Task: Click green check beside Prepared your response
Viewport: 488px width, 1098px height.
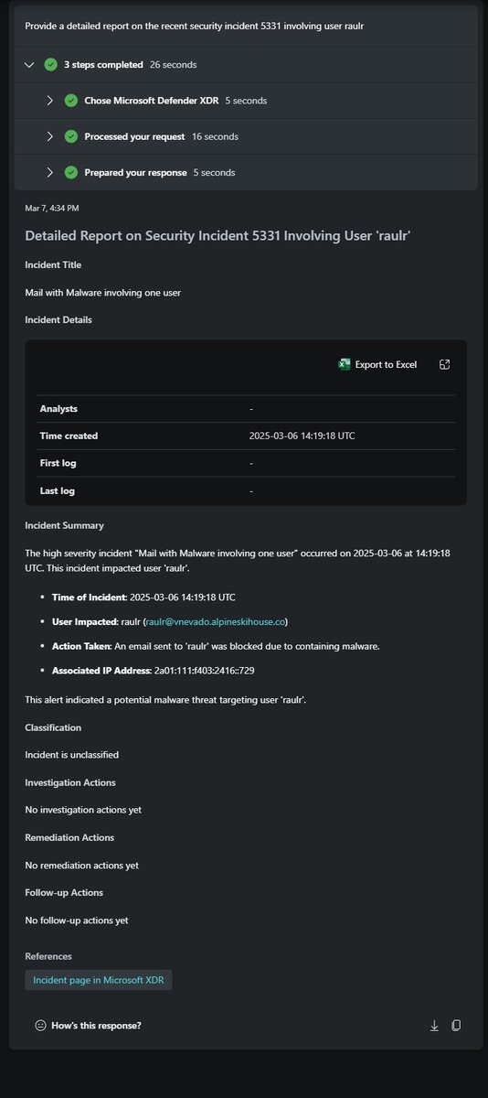Action: click(x=71, y=172)
